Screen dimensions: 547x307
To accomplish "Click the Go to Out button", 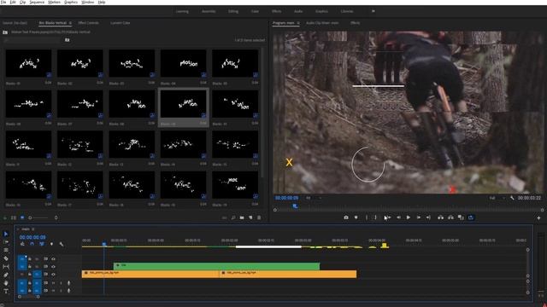I will click(428, 217).
